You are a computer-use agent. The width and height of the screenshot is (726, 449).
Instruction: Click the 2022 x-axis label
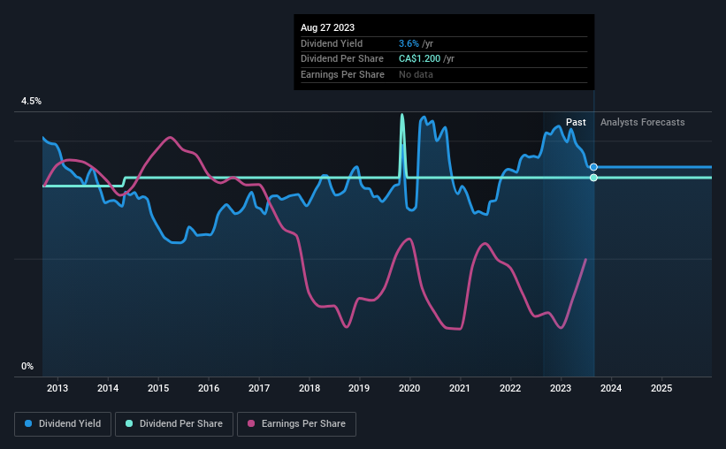tap(510, 388)
